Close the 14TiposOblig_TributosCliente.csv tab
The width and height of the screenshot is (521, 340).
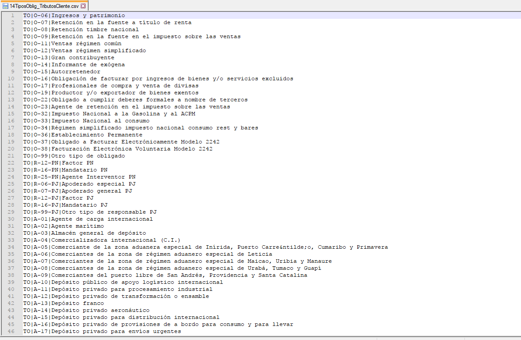[x=83, y=6]
